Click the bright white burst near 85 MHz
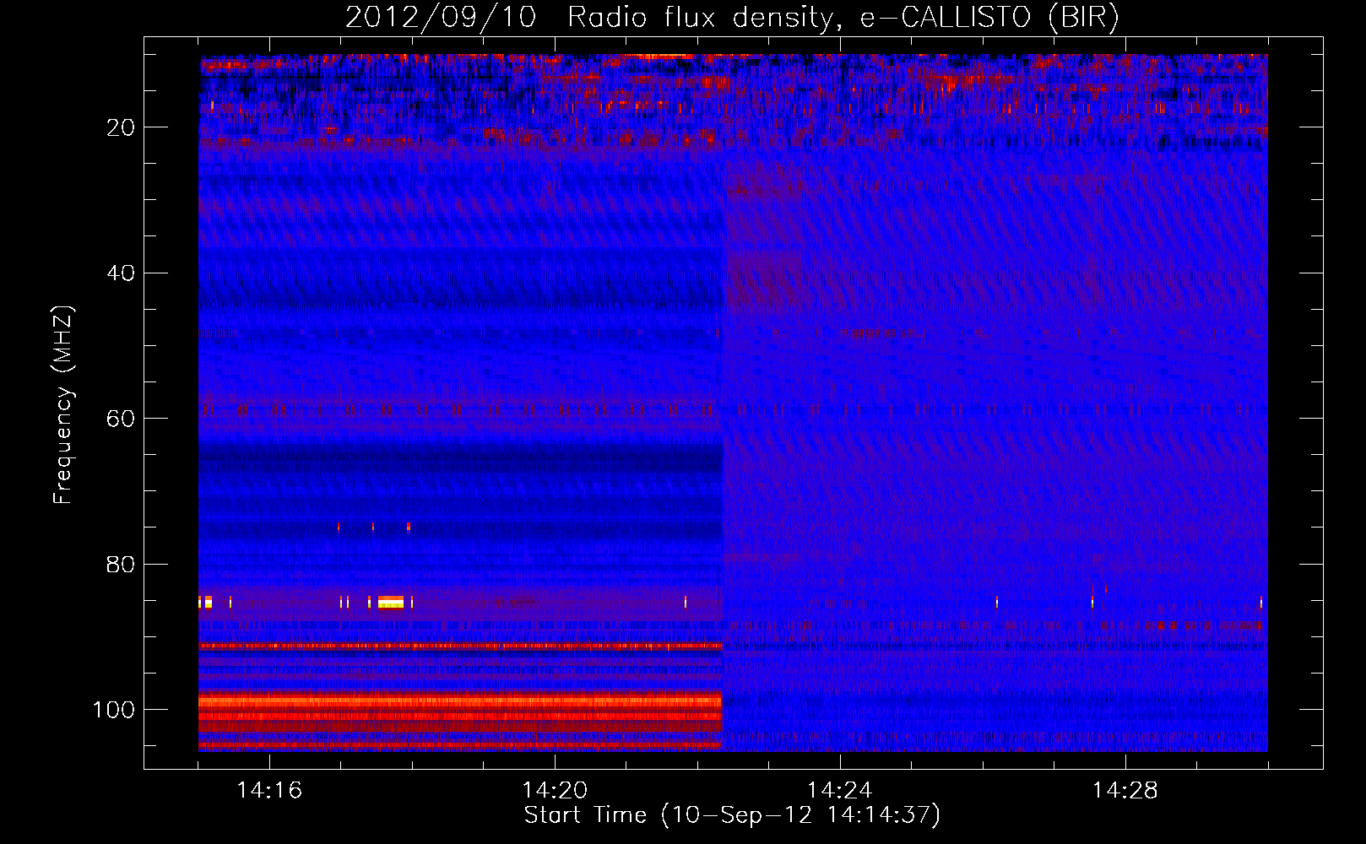This screenshot has height=844, width=1366. [391, 602]
